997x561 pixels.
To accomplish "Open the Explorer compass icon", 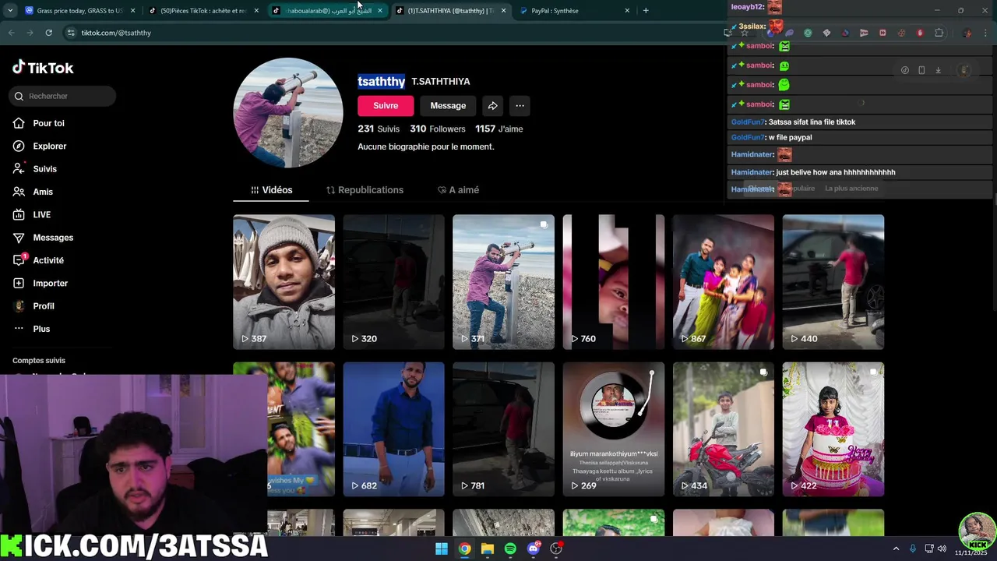I will click(19, 146).
